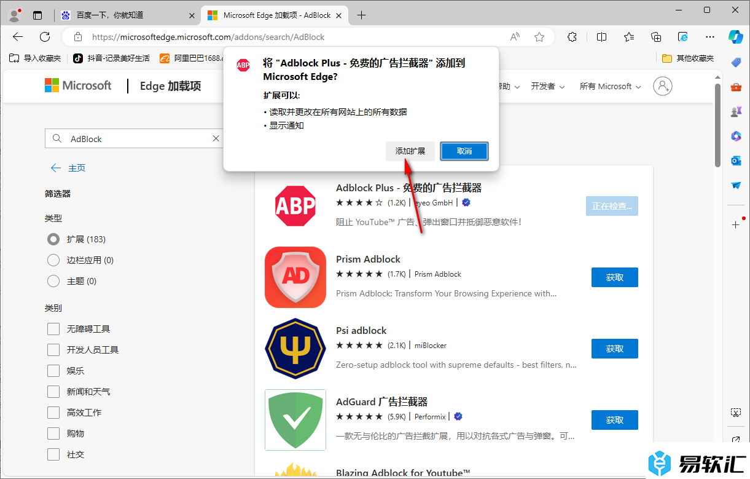Open the Adblock Plus ABP logo thumbnail
The image size is (750, 479).
click(295, 206)
